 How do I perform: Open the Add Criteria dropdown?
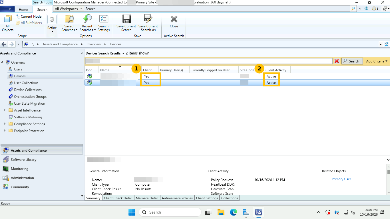click(377, 61)
